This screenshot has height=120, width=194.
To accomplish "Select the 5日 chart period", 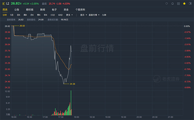I will pyautogui.click(x=12, y=15).
